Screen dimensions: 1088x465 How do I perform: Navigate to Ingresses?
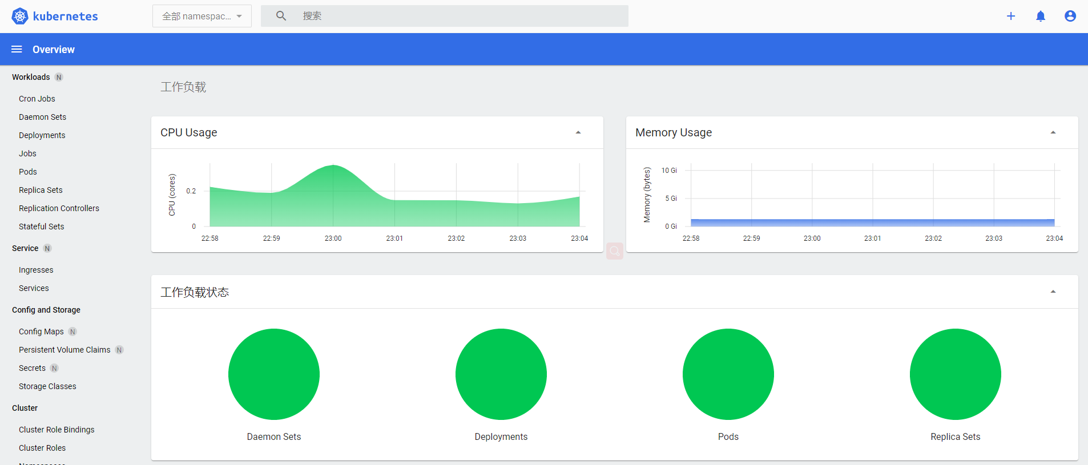coord(36,270)
